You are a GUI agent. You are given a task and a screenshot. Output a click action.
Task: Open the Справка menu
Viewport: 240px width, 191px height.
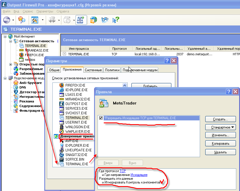(x=63, y=11)
